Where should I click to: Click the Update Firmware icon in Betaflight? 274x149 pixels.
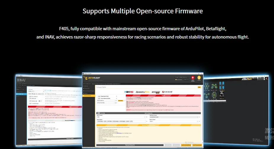[193, 78]
